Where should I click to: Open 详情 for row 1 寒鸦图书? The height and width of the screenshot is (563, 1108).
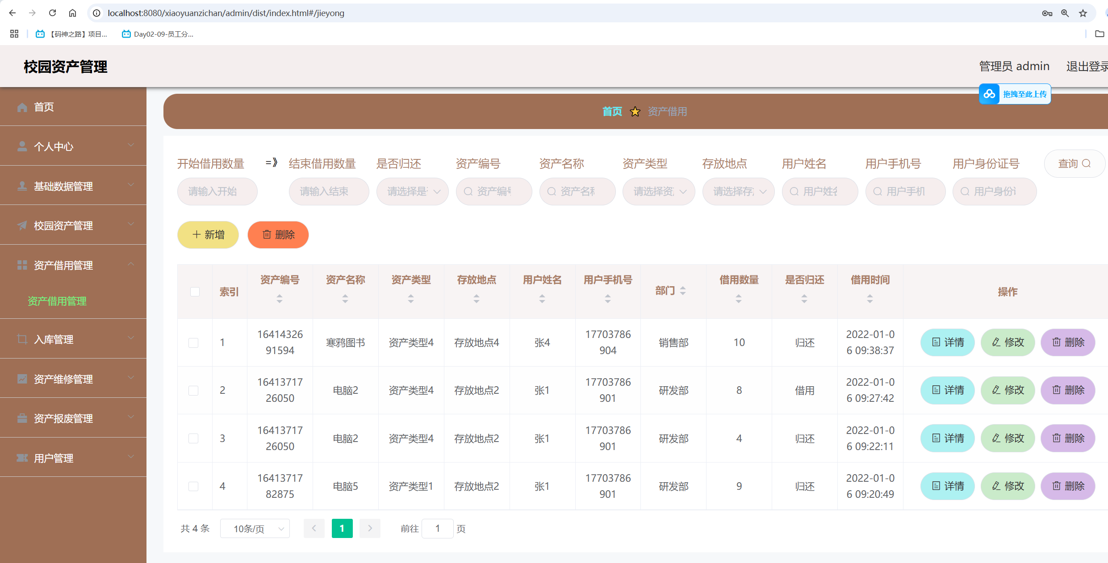point(947,342)
